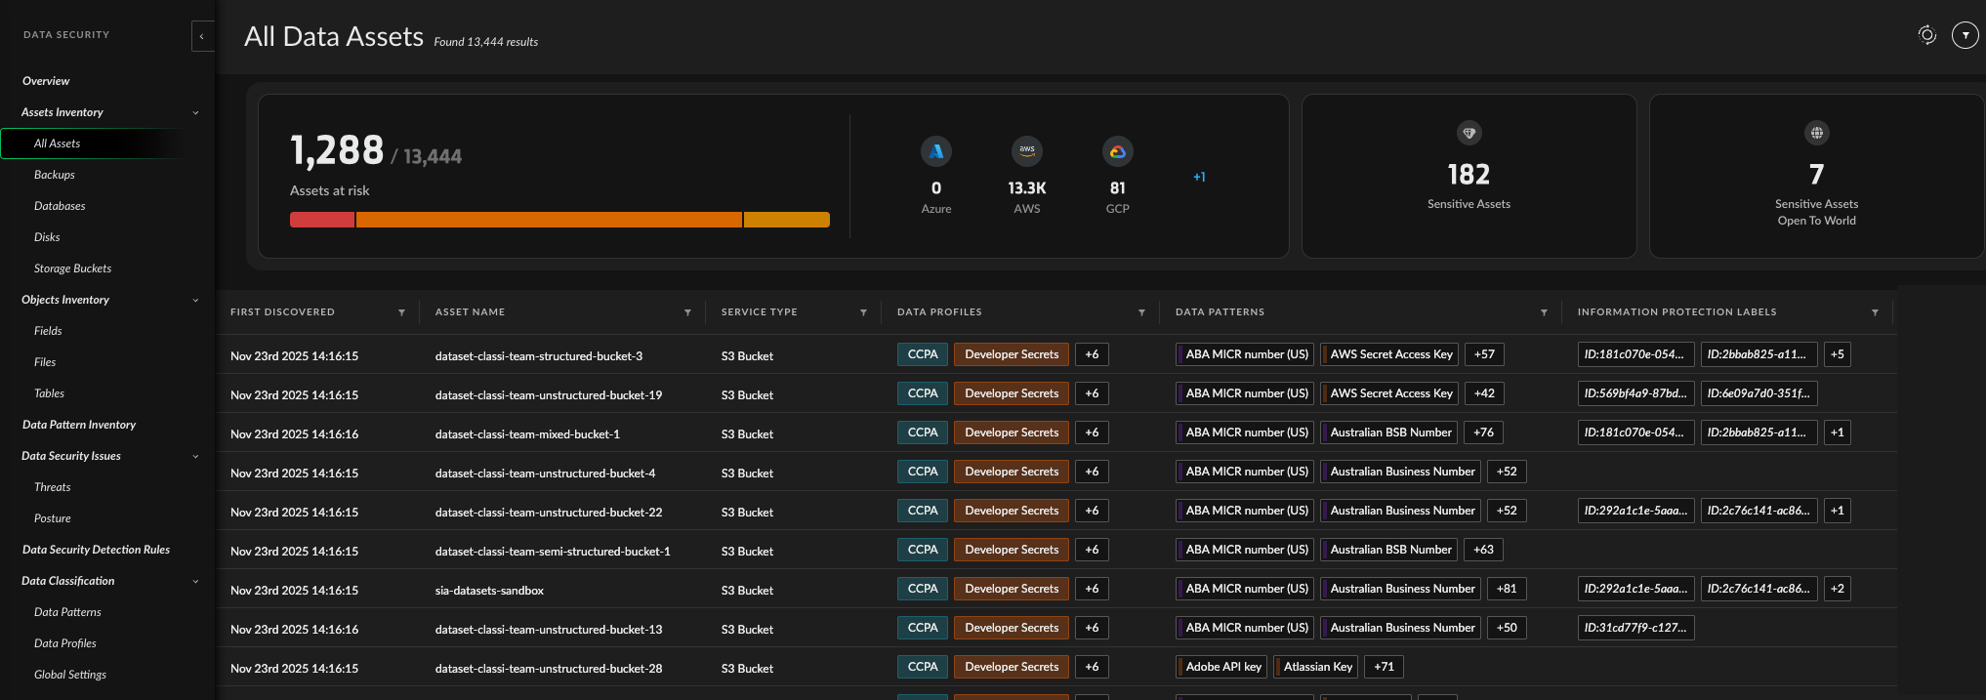Viewport: 1986px width, 700px height.
Task: Collapse the Assets Inventory section
Action: click(x=195, y=112)
